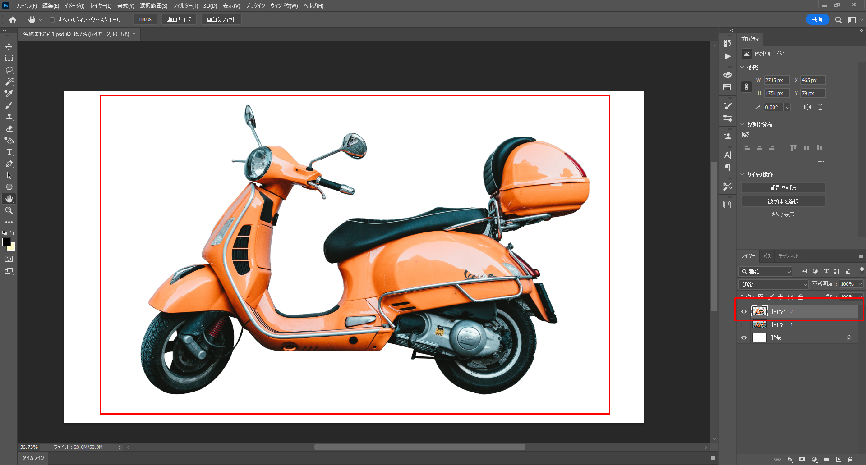Select the Move tool

9,46
